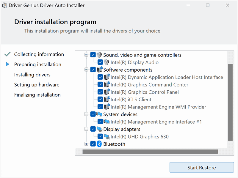The height and width of the screenshot is (178, 238).
Task: Uncheck the Bluetooth checkbox
Action: (x=93, y=144)
